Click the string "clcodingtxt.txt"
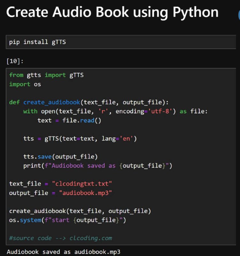Viewport: 240px width, 256px height. click(82, 184)
